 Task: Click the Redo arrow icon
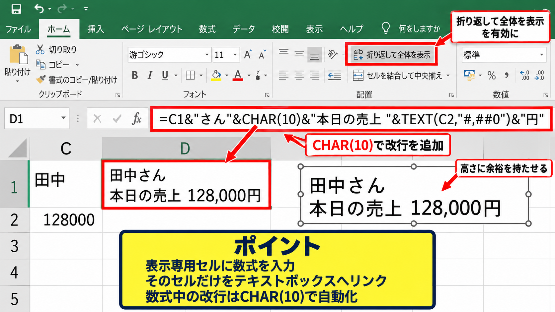click(x=62, y=9)
